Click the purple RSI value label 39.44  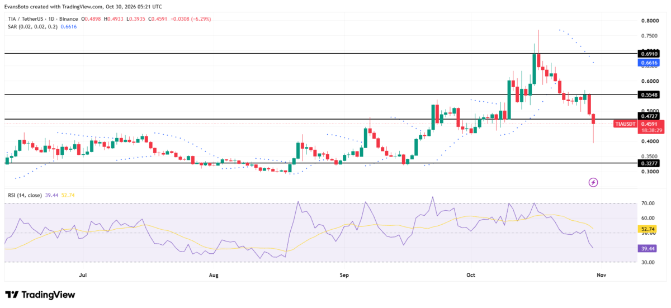click(x=647, y=248)
